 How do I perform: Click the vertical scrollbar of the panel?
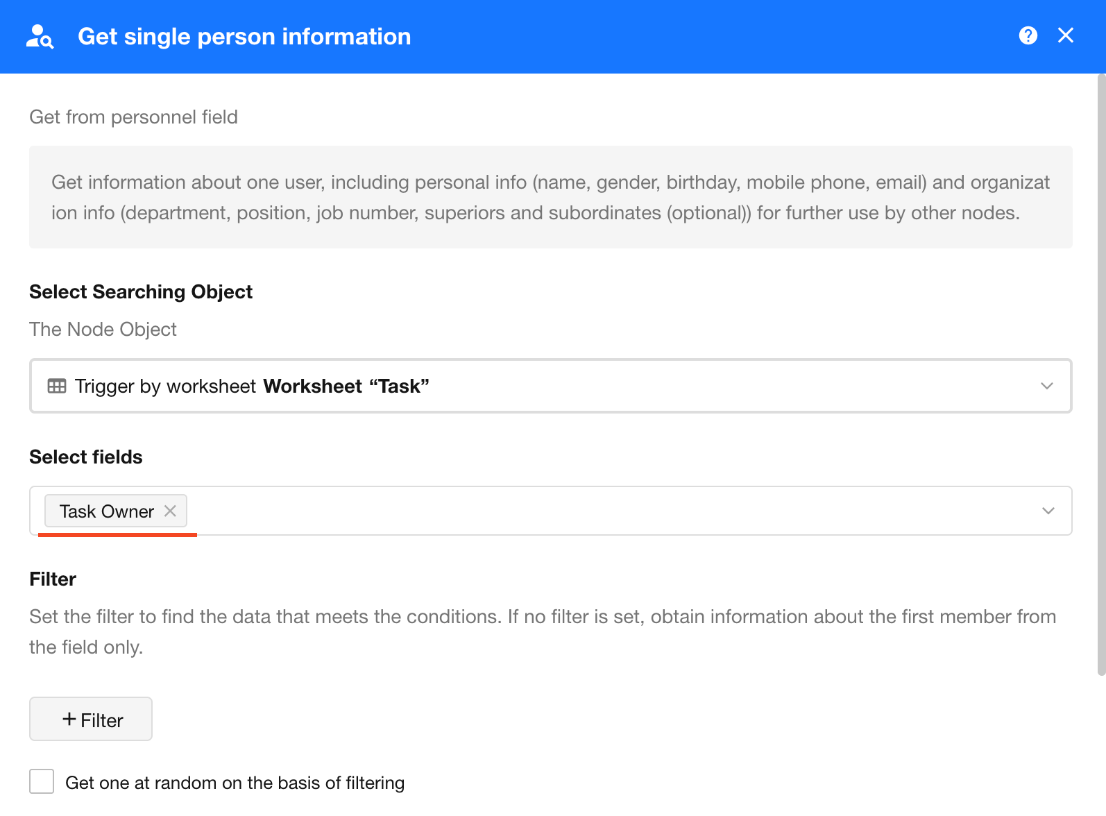pos(1100,375)
